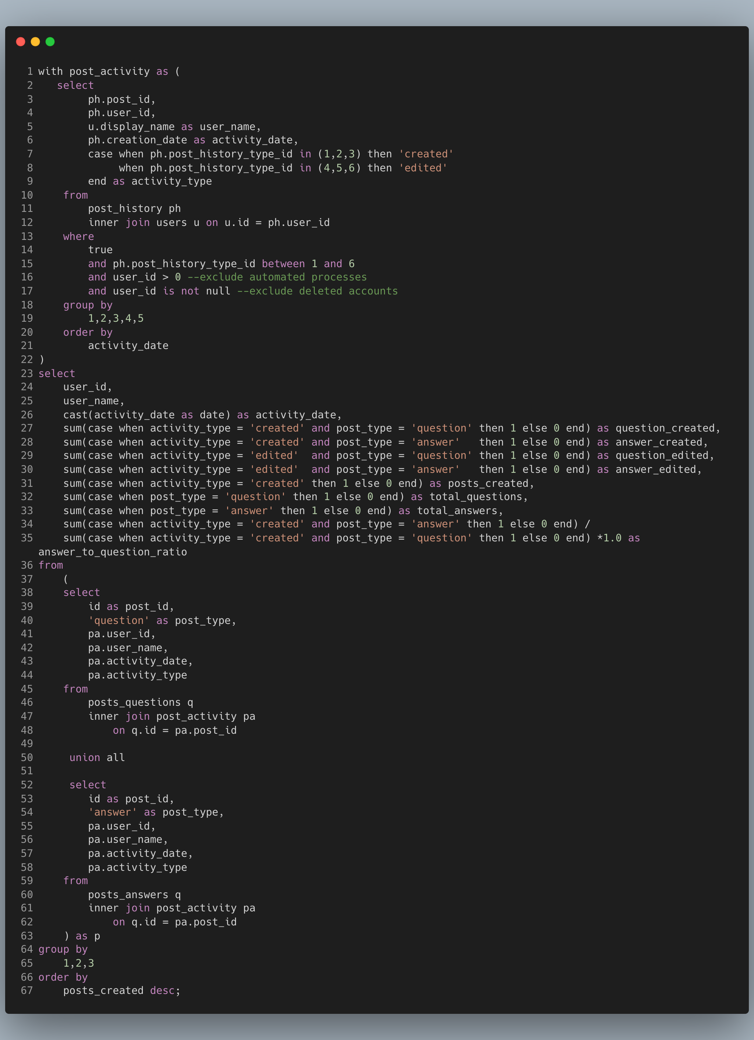The width and height of the screenshot is (754, 1040).
Task: Click 'post_history ph' on line 11
Action: pyautogui.click(x=134, y=209)
